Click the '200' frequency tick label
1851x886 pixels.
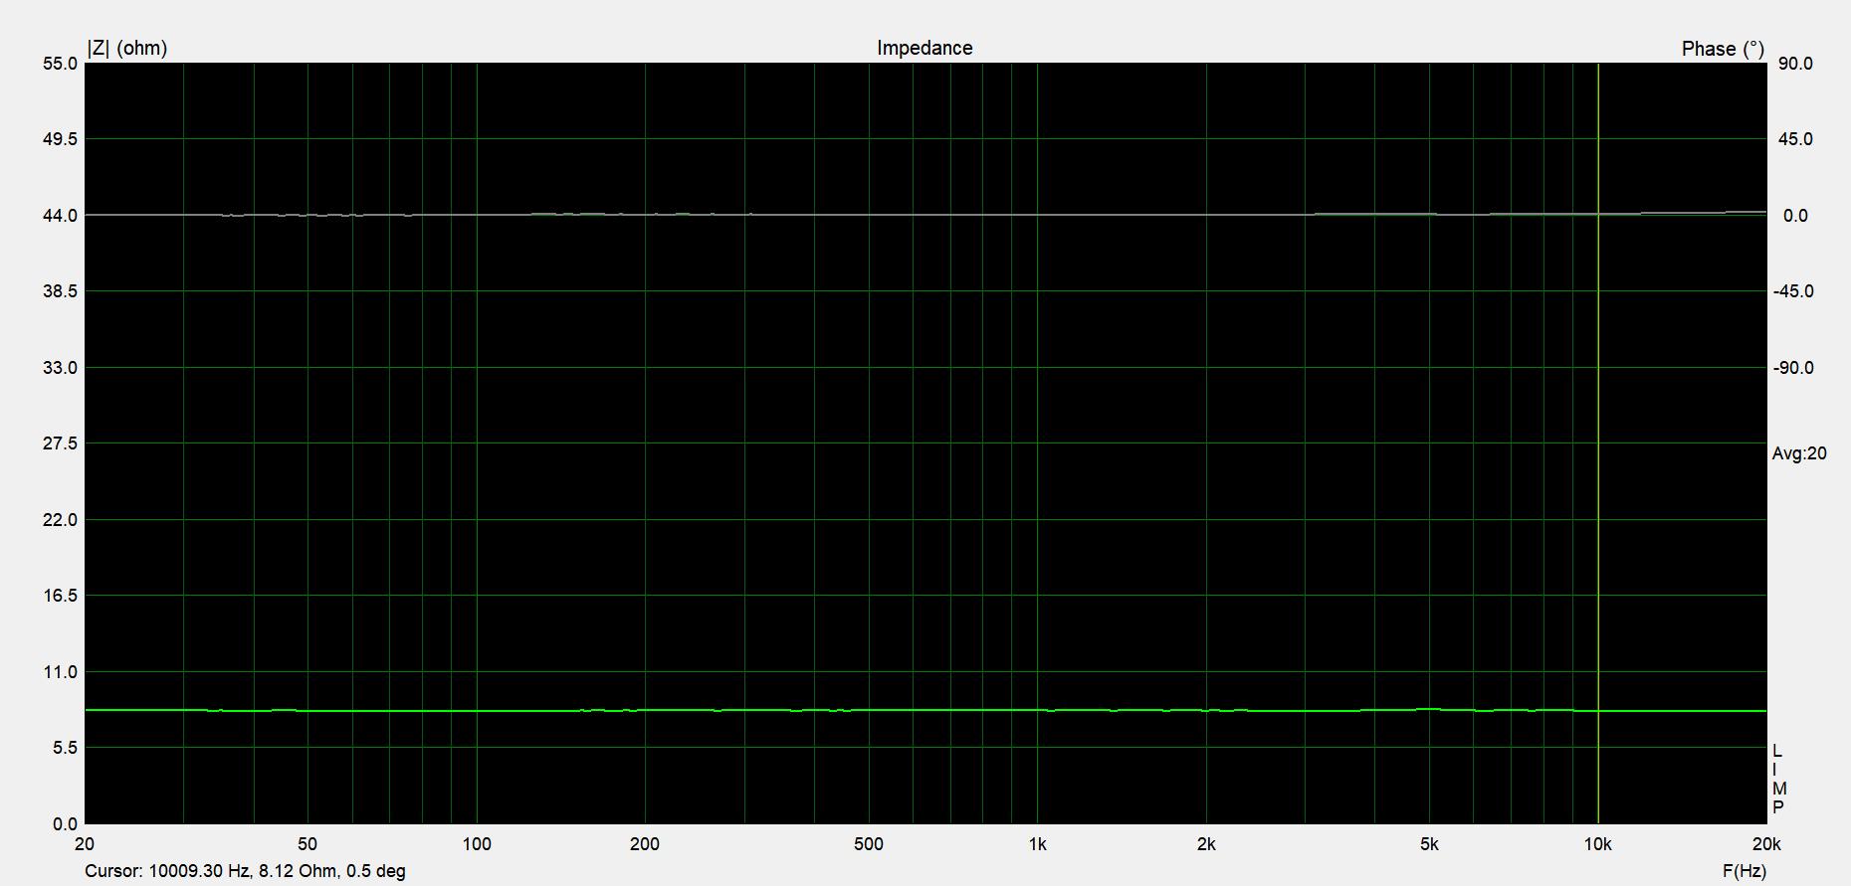pyautogui.click(x=645, y=844)
